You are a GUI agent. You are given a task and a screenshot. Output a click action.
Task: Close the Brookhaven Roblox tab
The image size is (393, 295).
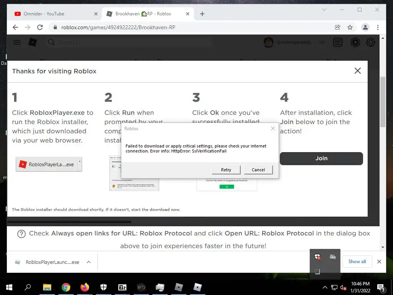187,14
